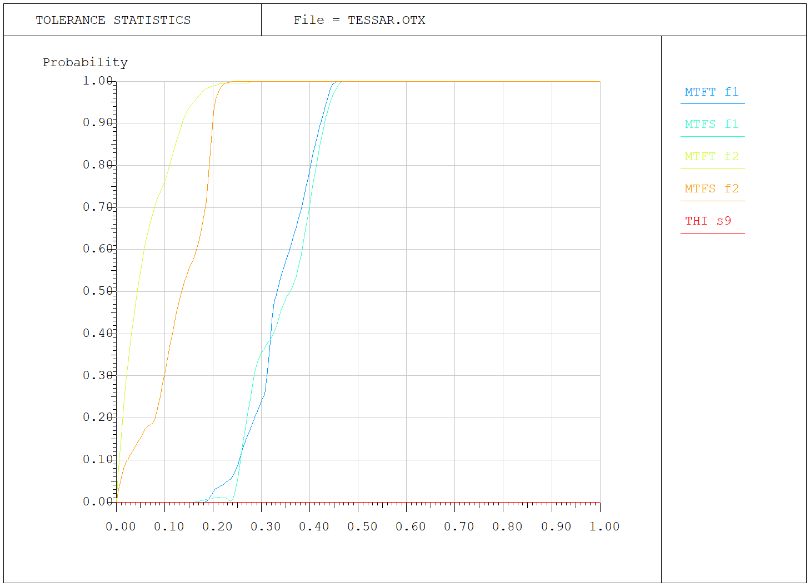Click the 0.70 label on the vertical axis
Screen dimensions: 810x586
pyautogui.click(x=98, y=207)
